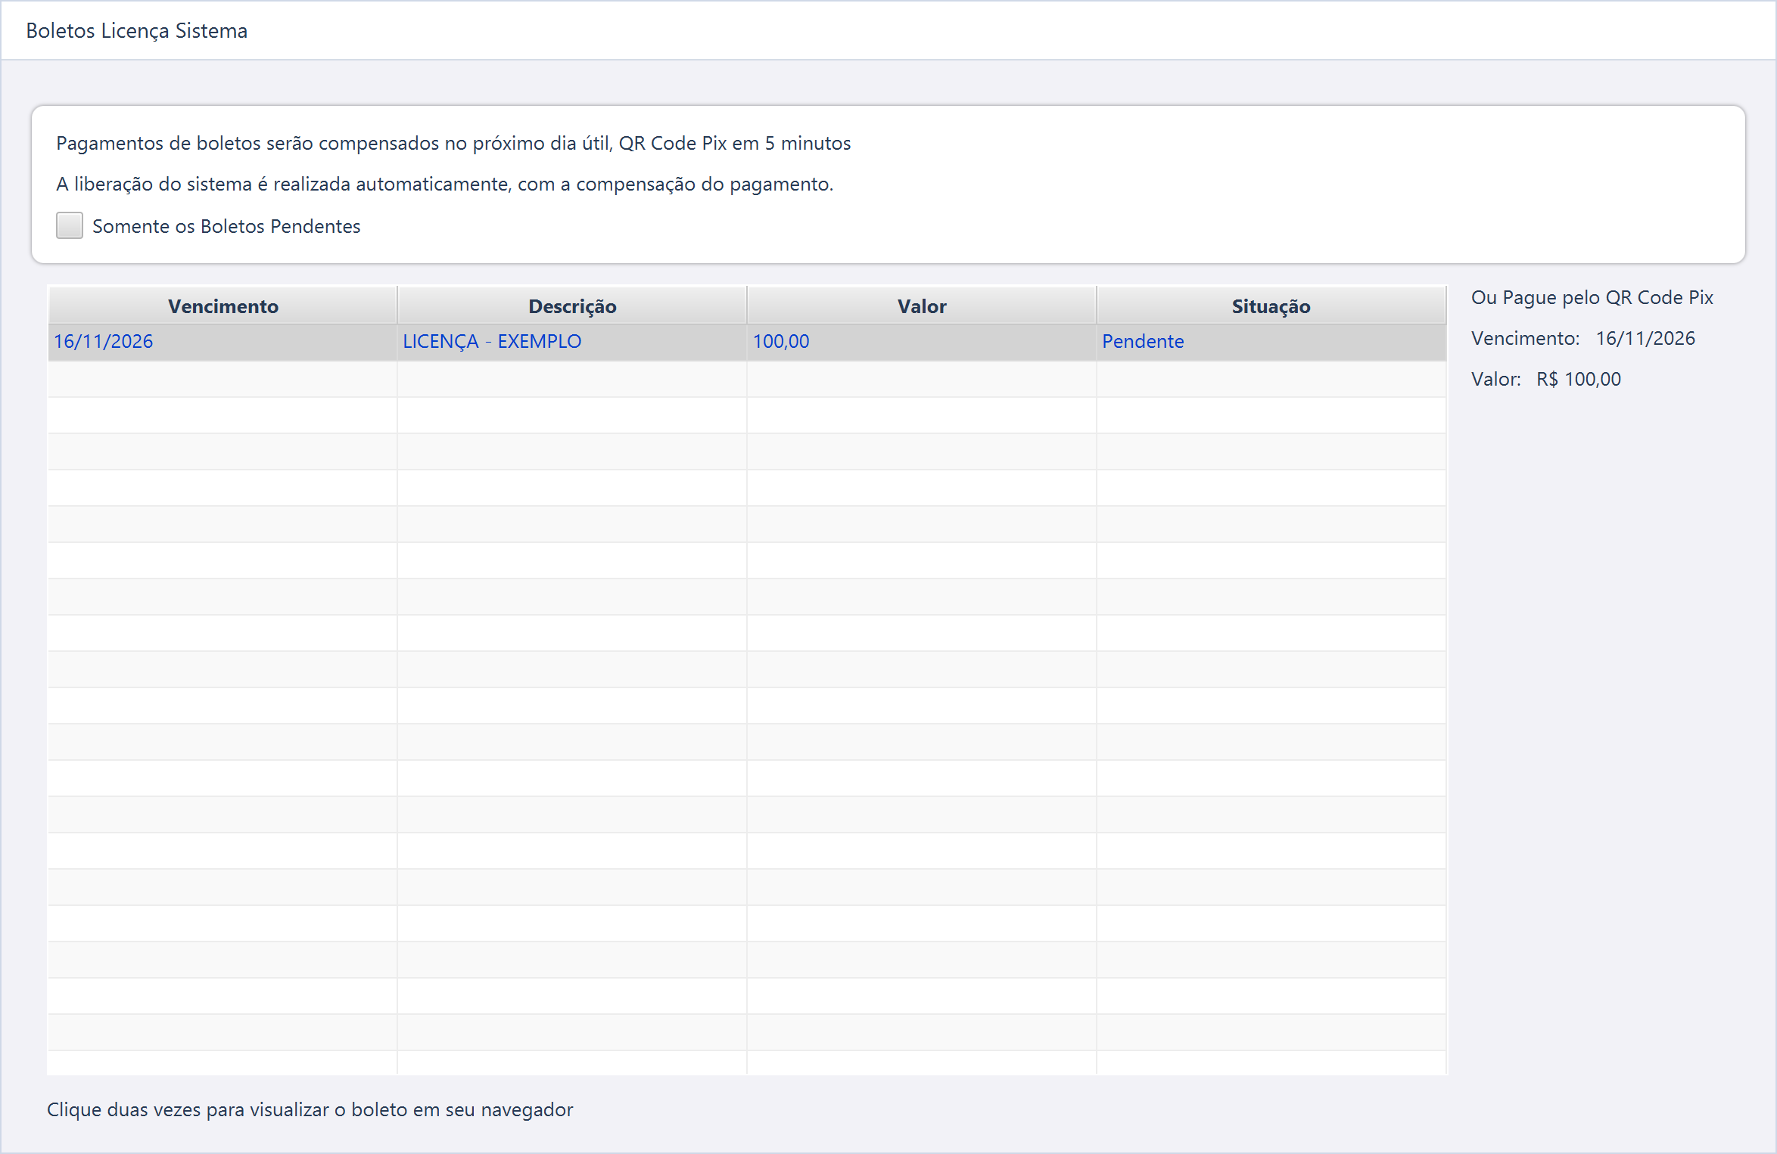This screenshot has height=1154, width=1777.
Task: Click the Ou Pague pelo QR Code Pix text
Action: (1592, 297)
